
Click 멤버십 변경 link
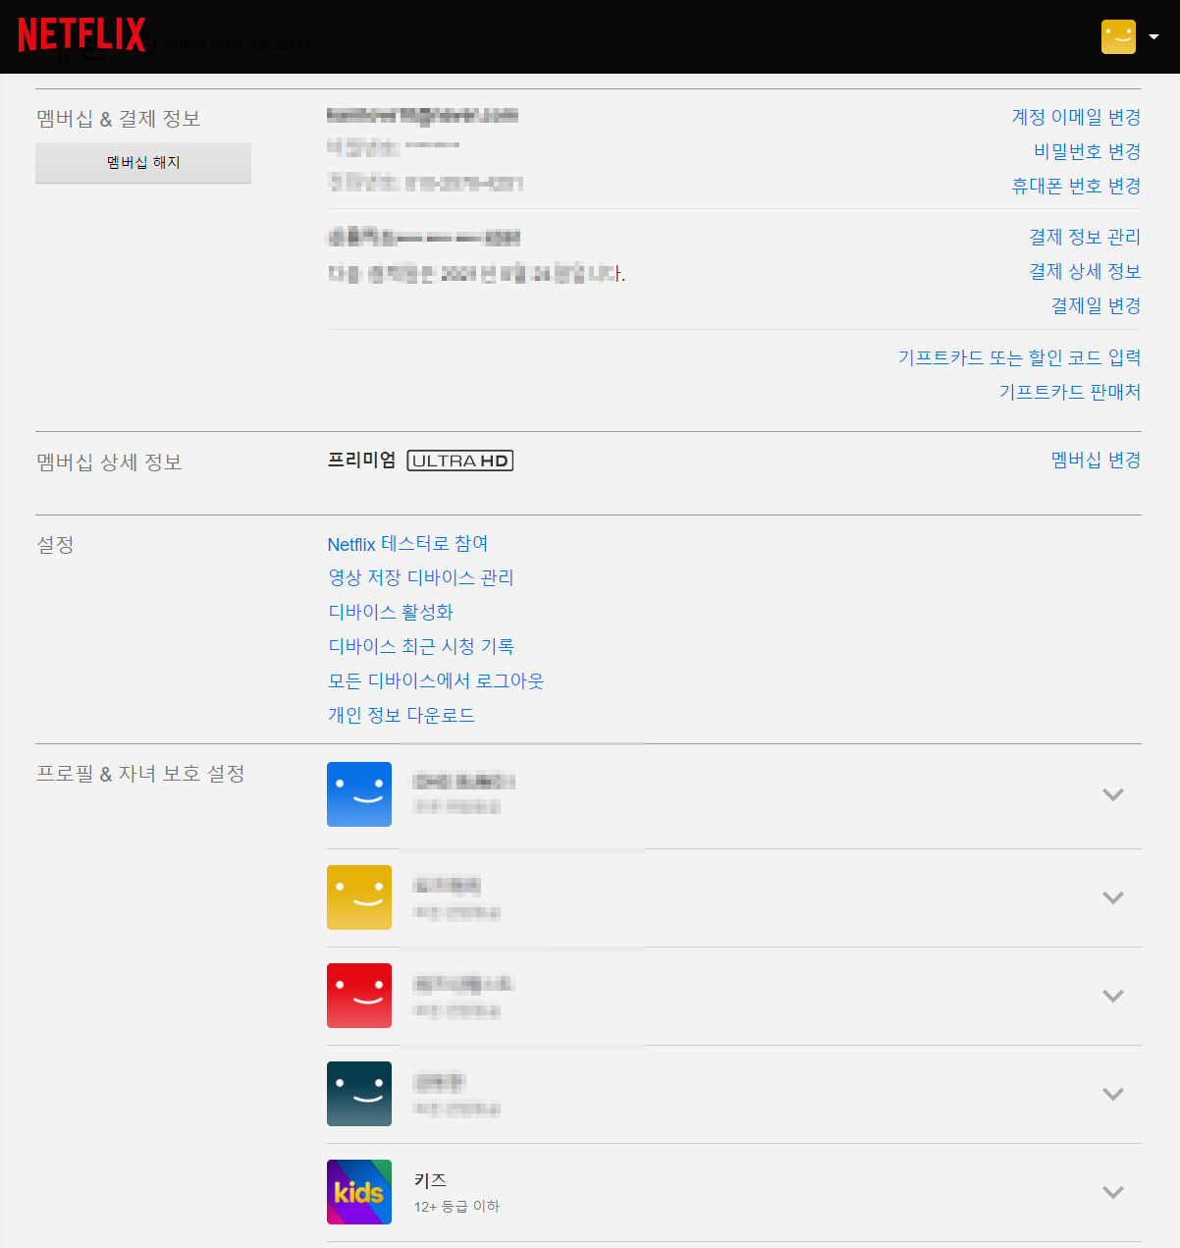click(x=1096, y=460)
